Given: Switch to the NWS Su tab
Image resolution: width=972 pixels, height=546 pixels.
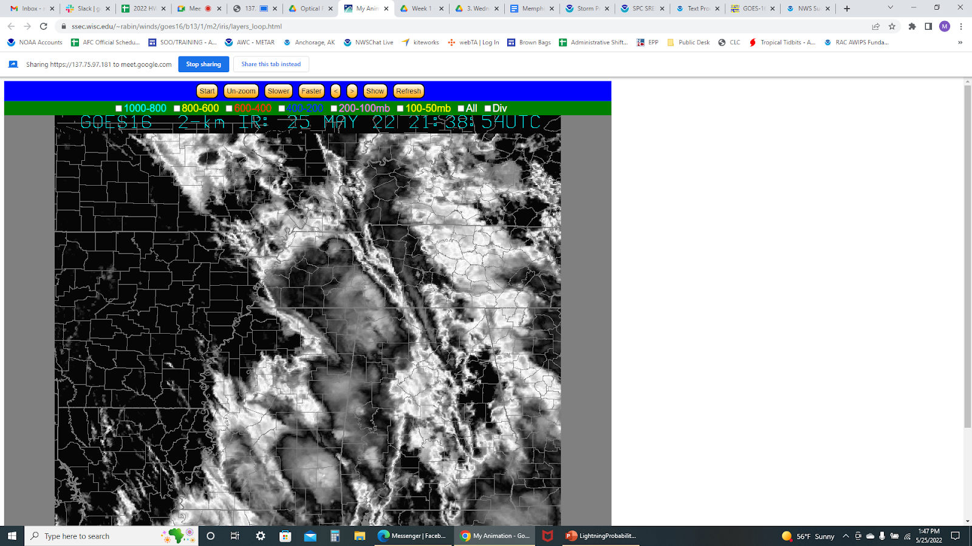Looking at the screenshot, I should tap(808, 8).
